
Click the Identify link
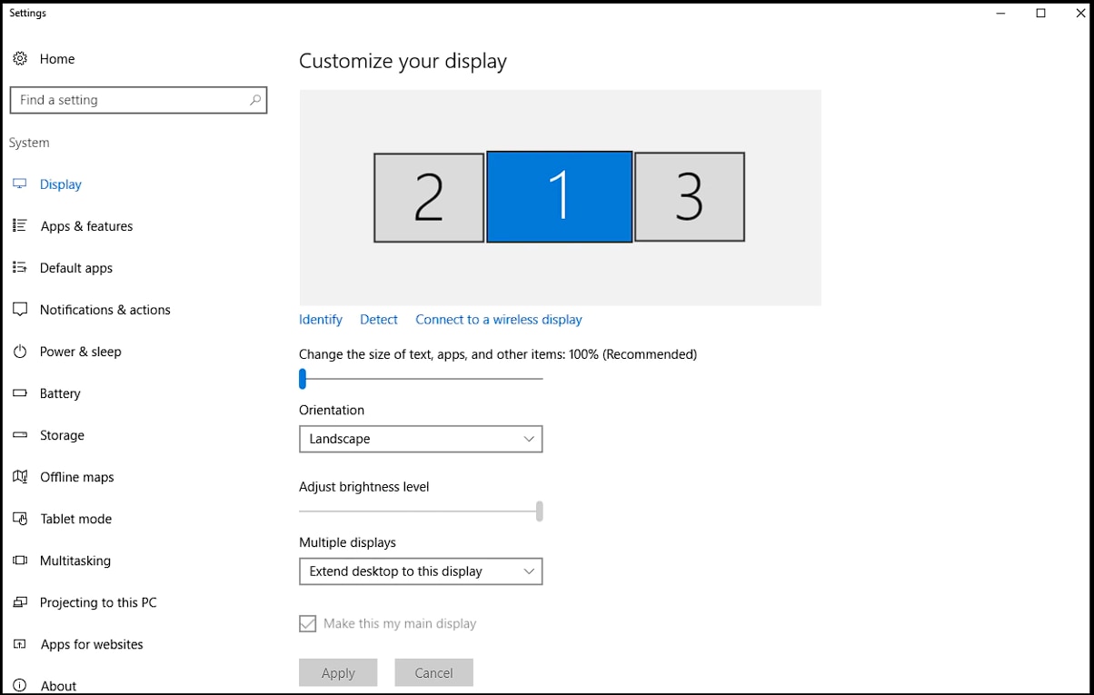(x=321, y=319)
